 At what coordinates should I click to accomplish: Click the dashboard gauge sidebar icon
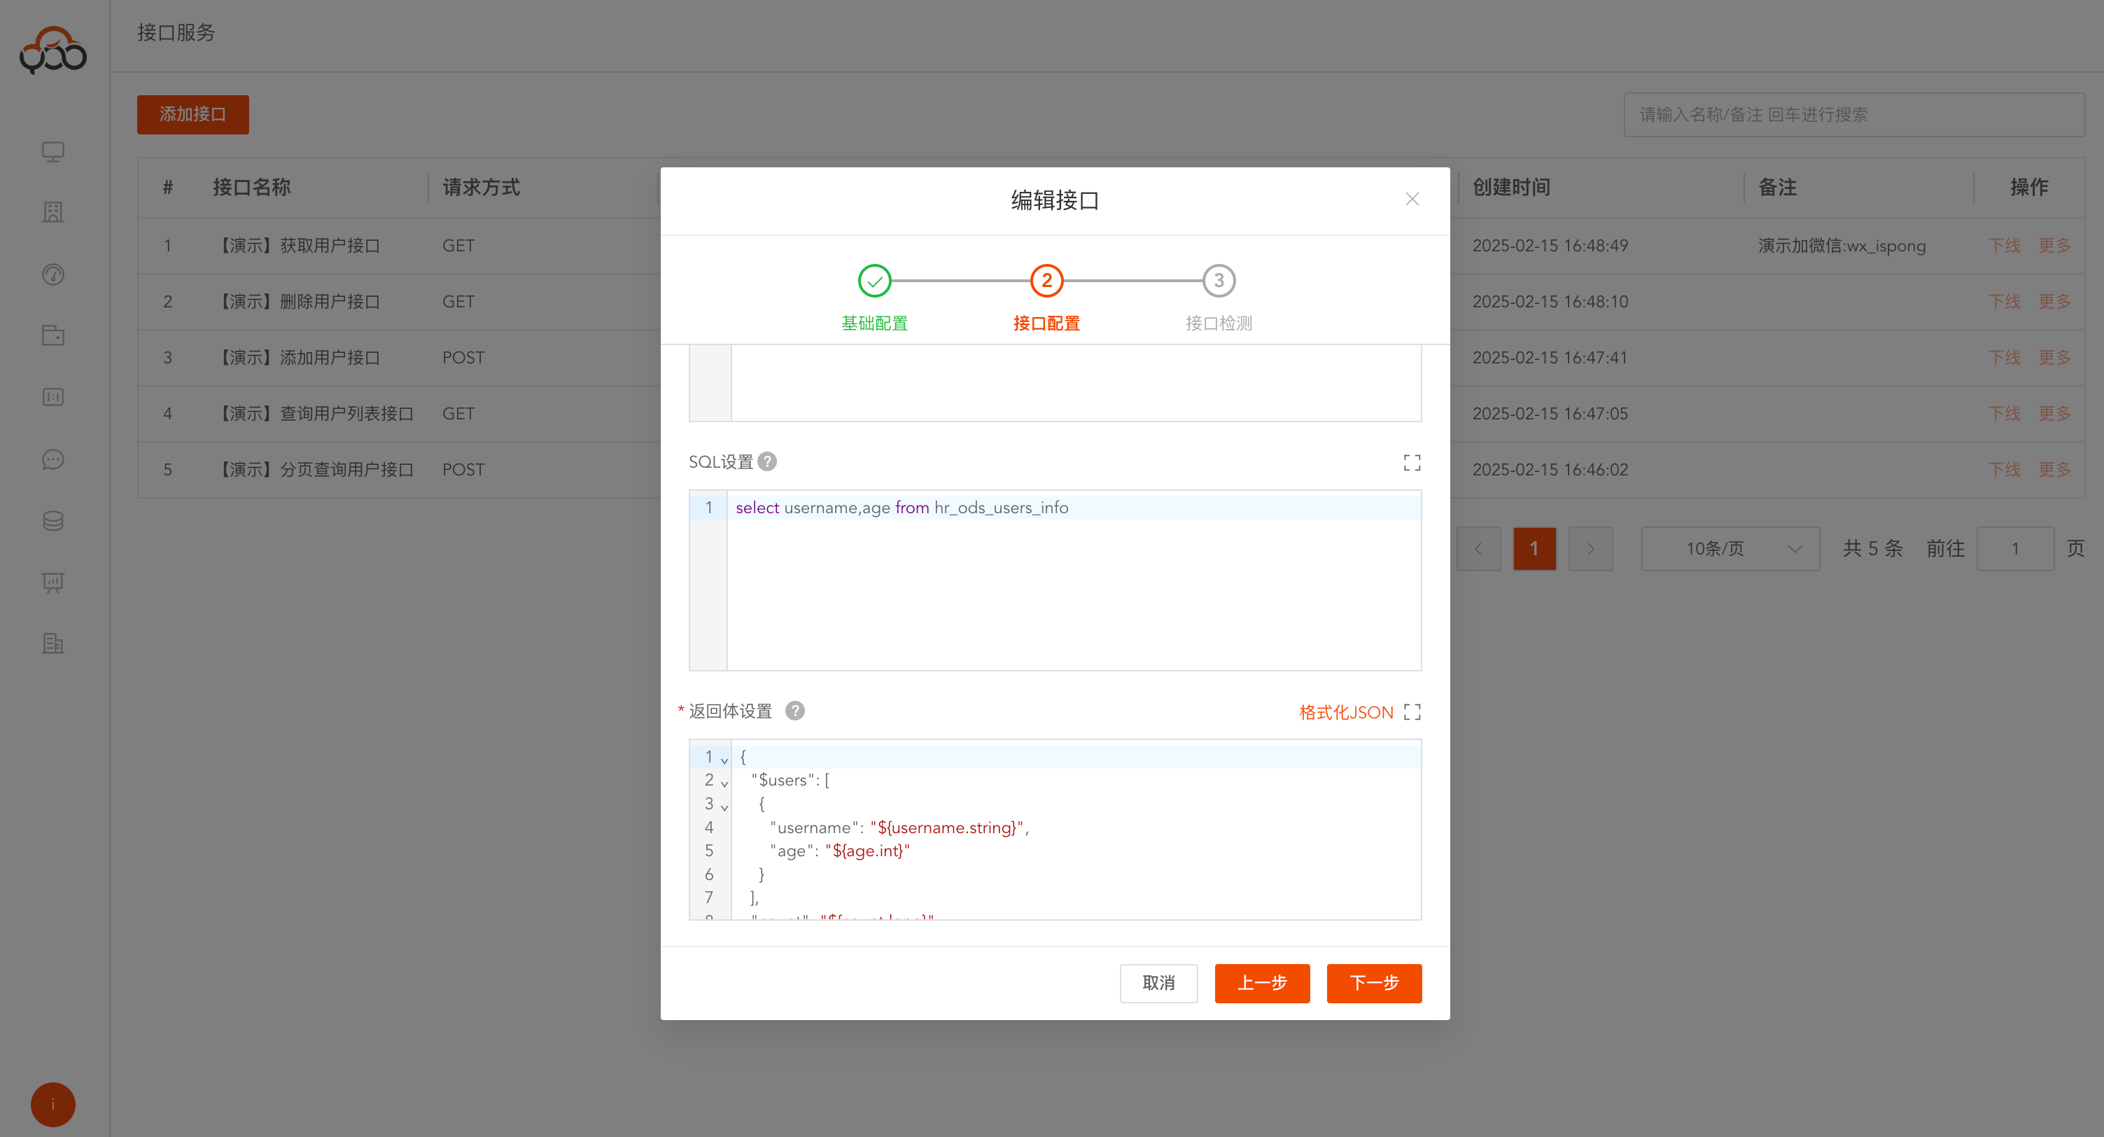point(53,274)
